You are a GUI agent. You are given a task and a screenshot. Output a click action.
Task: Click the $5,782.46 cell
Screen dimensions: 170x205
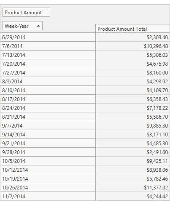coord(132,178)
